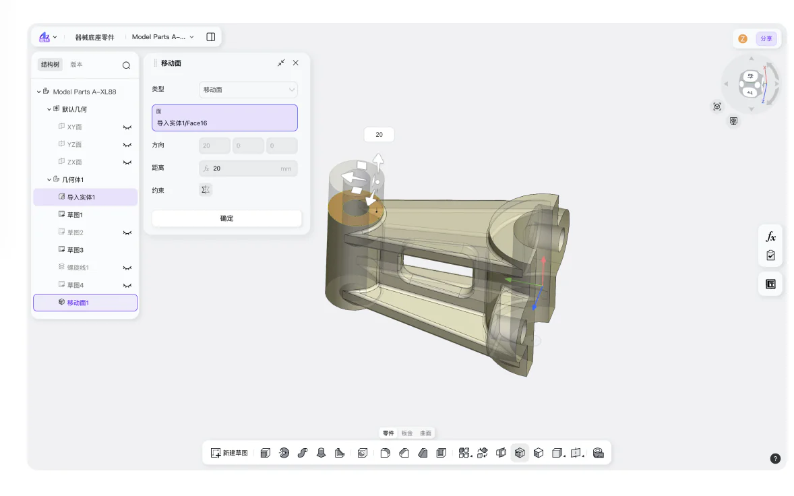
Task: Select the Chamfer tool in bottom toolbar
Action: [x=404, y=453]
